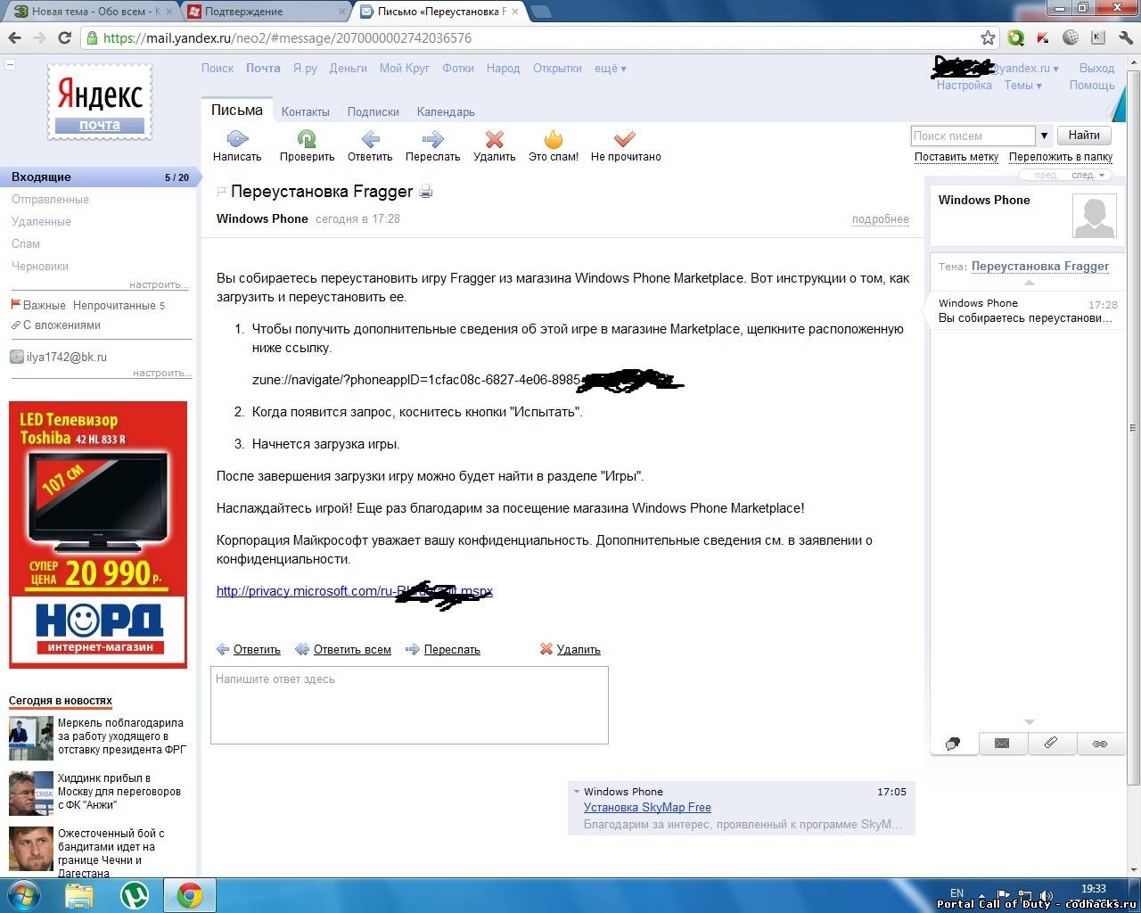Click Ответить всем below the message
The height and width of the screenshot is (913, 1141).
[352, 650]
